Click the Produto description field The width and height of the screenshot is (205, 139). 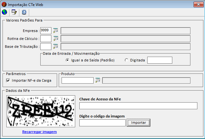click(146, 80)
